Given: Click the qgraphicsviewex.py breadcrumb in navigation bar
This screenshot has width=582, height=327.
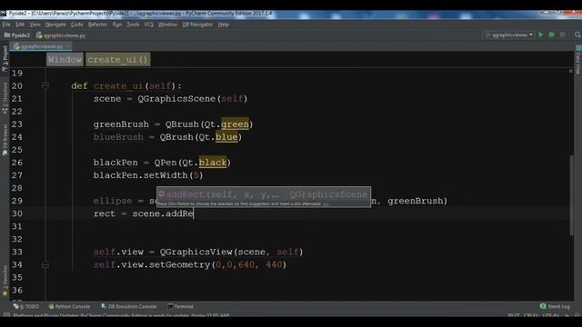Looking at the screenshot, I should [61, 35].
